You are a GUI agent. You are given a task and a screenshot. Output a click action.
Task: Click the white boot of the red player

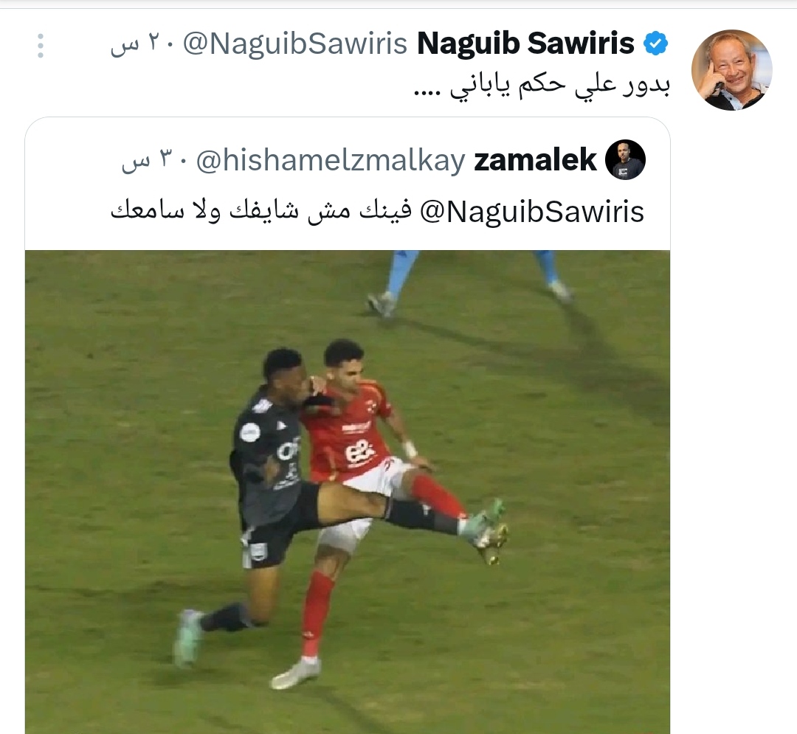[x=296, y=674]
